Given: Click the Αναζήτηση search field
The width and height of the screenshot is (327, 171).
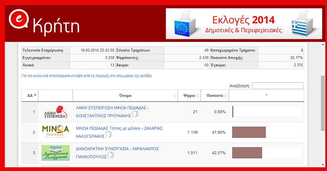Looking at the screenshot, I should [277, 85].
